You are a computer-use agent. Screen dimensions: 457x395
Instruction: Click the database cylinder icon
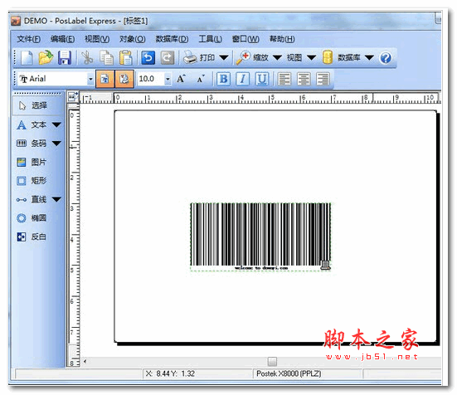(328, 57)
